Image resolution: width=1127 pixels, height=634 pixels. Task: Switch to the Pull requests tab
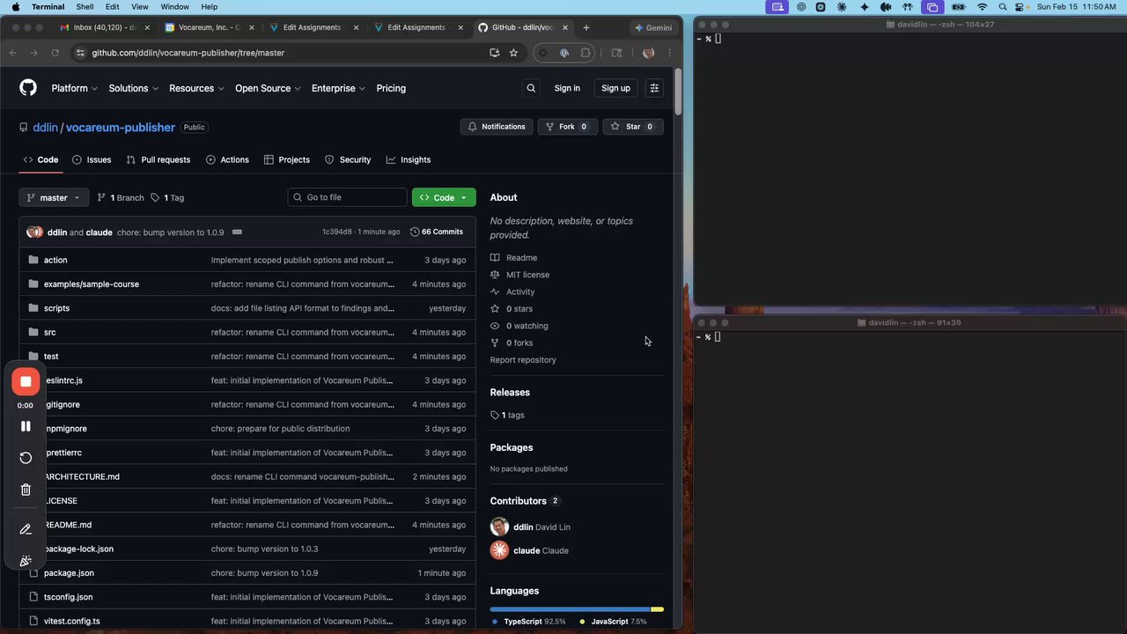158,160
